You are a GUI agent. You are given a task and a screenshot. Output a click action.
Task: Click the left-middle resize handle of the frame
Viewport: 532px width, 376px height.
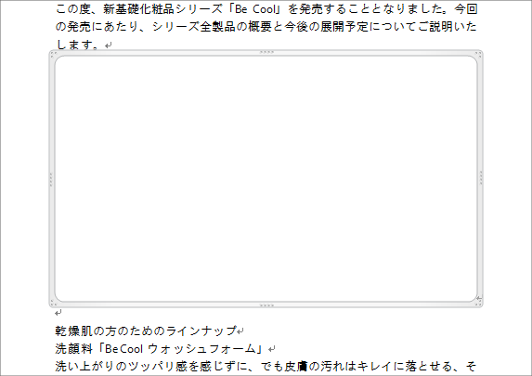[51, 179]
